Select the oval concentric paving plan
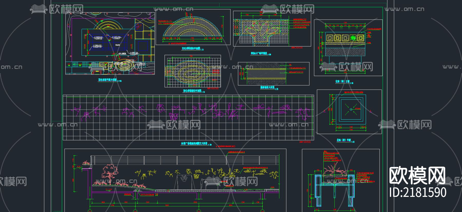Viewport: 462px width, 212px height. click(192, 71)
